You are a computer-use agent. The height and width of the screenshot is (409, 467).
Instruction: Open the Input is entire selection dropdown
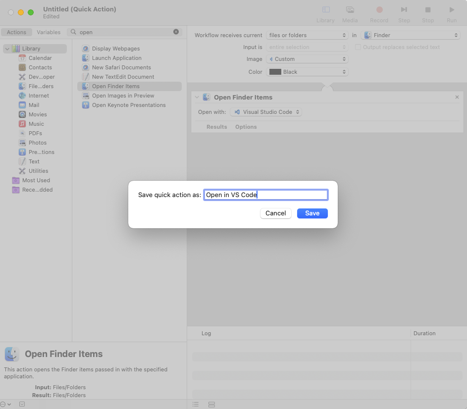click(x=307, y=47)
